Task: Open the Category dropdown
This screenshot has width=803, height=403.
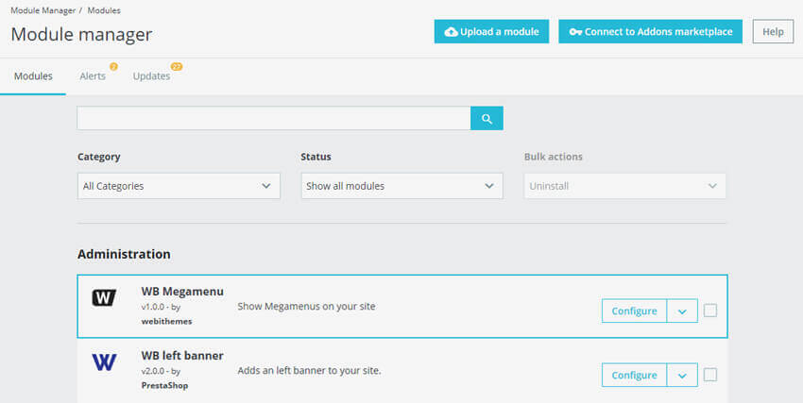Action: [179, 186]
